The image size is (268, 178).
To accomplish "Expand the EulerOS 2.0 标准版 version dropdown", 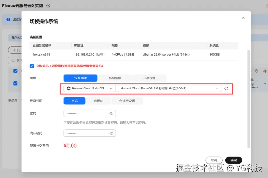I will pos(170,89).
